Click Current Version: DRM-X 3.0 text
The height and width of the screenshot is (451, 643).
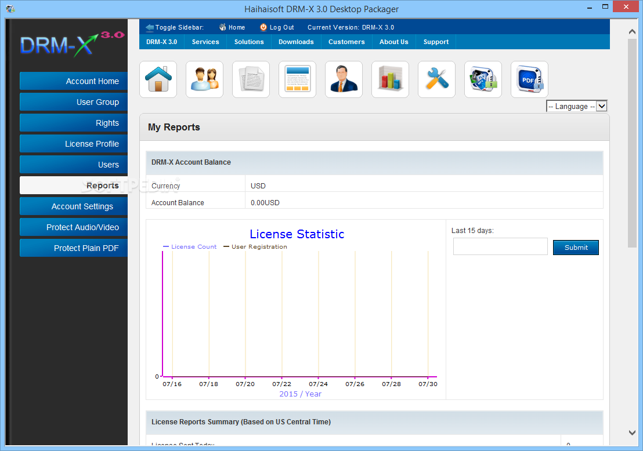point(351,27)
